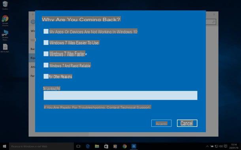
Task: Select the 'Windows 7 Was Faster' checkbox
Action: pyautogui.click(x=46, y=54)
